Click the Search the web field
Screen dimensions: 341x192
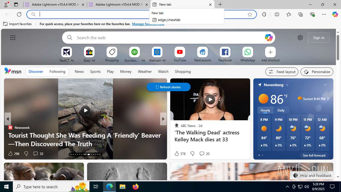pos(169,38)
